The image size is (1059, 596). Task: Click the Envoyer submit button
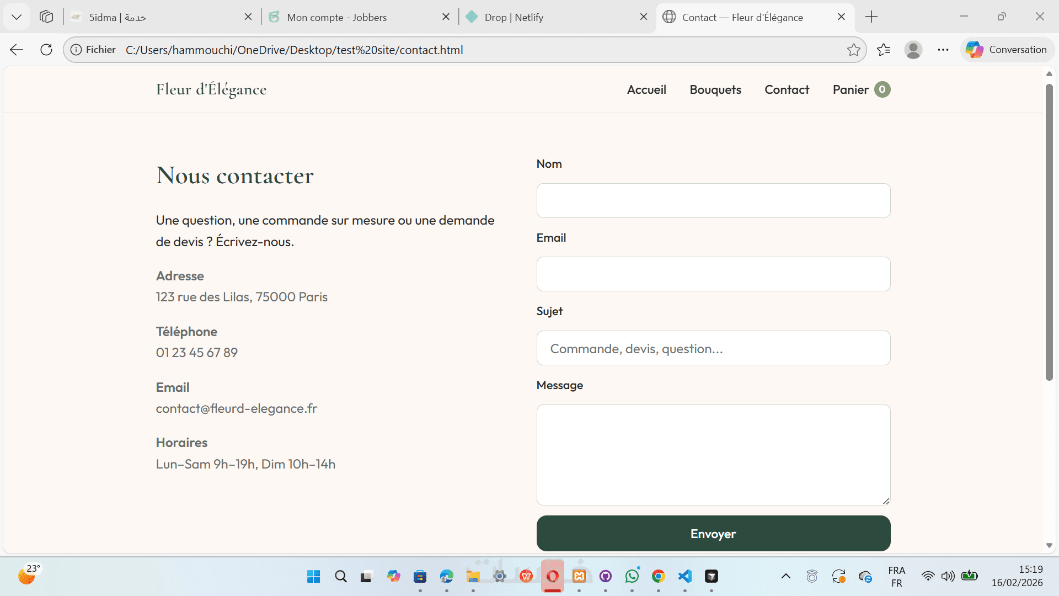pyautogui.click(x=713, y=533)
